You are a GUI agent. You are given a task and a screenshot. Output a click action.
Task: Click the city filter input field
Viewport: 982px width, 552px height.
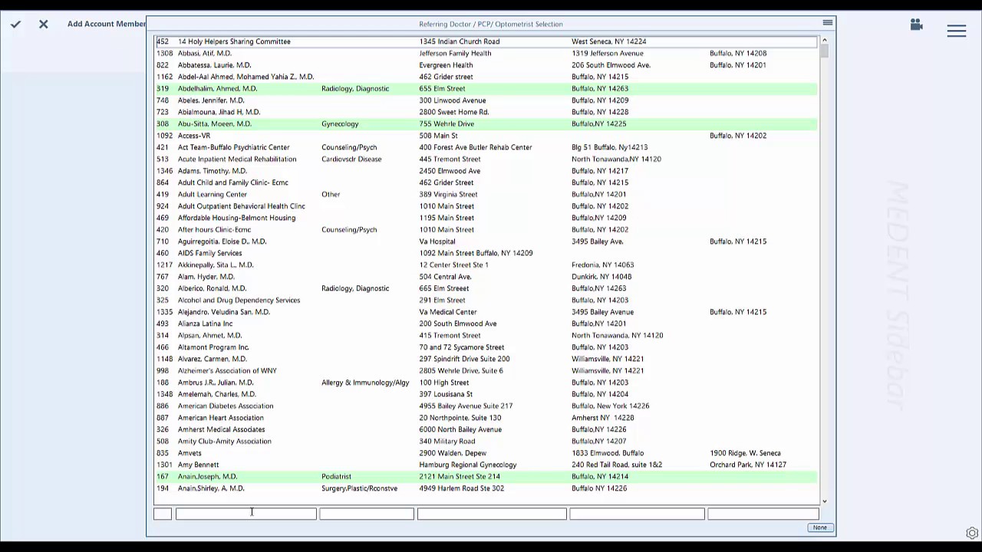[637, 514]
